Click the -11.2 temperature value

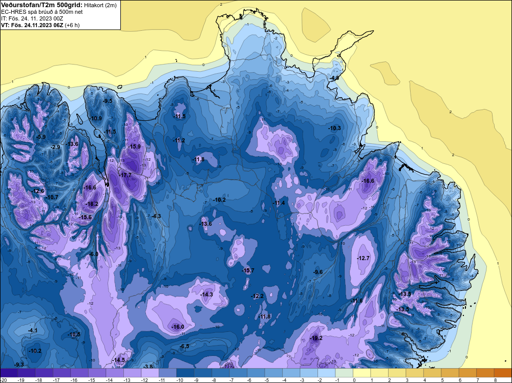point(179,140)
